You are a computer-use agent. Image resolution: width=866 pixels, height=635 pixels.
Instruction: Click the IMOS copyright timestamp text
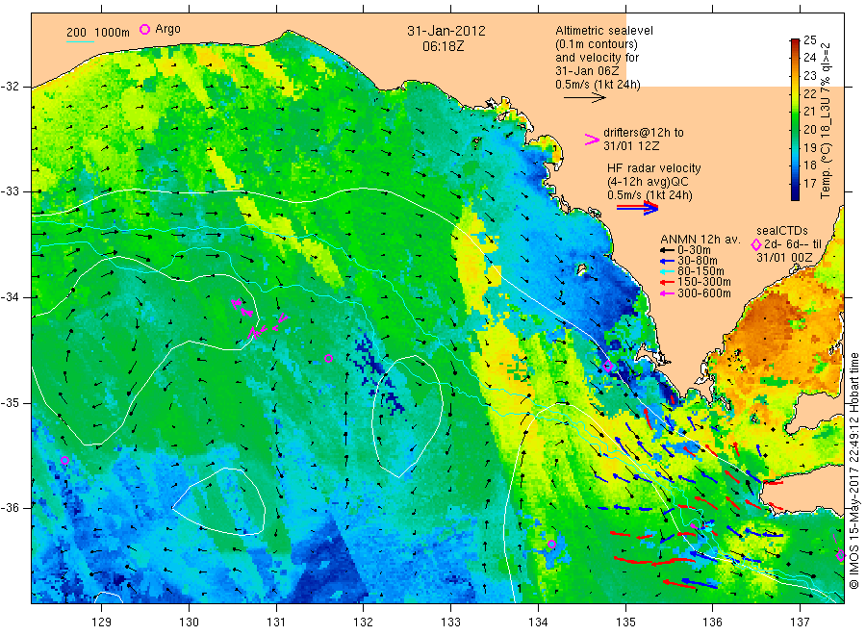(853, 470)
